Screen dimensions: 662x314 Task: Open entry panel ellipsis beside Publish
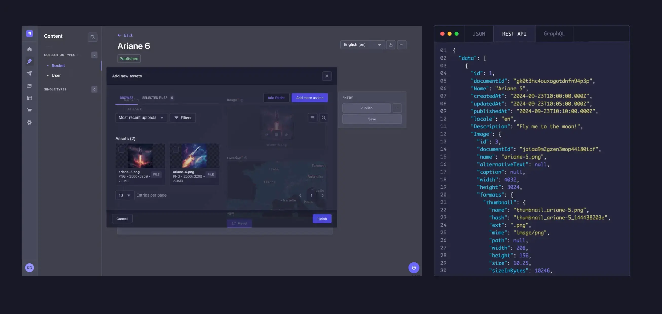[x=397, y=108]
